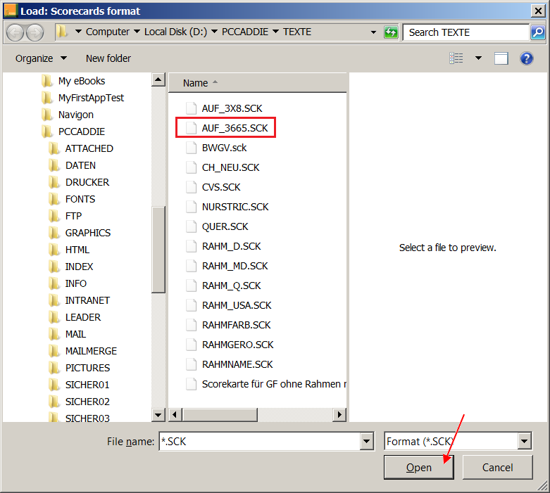
Task: Expand the Local Disk (D:) breadcrumb arrow
Action: pyautogui.click(x=214, y=32)
